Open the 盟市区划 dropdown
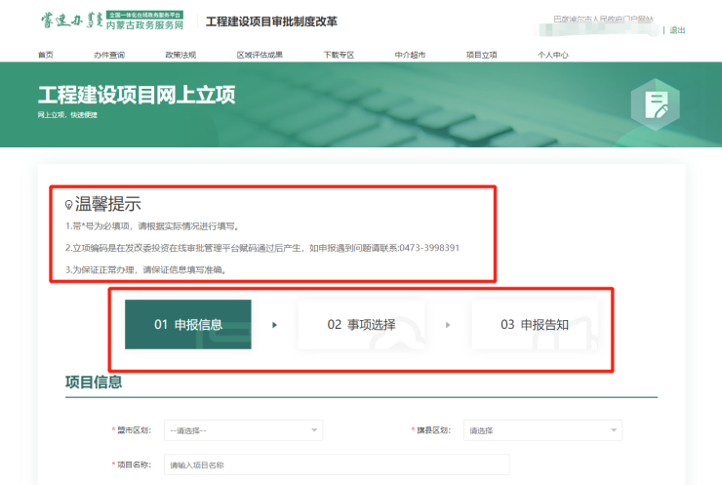The width and height of the screenshot is (722, 485). click(243, 430)
